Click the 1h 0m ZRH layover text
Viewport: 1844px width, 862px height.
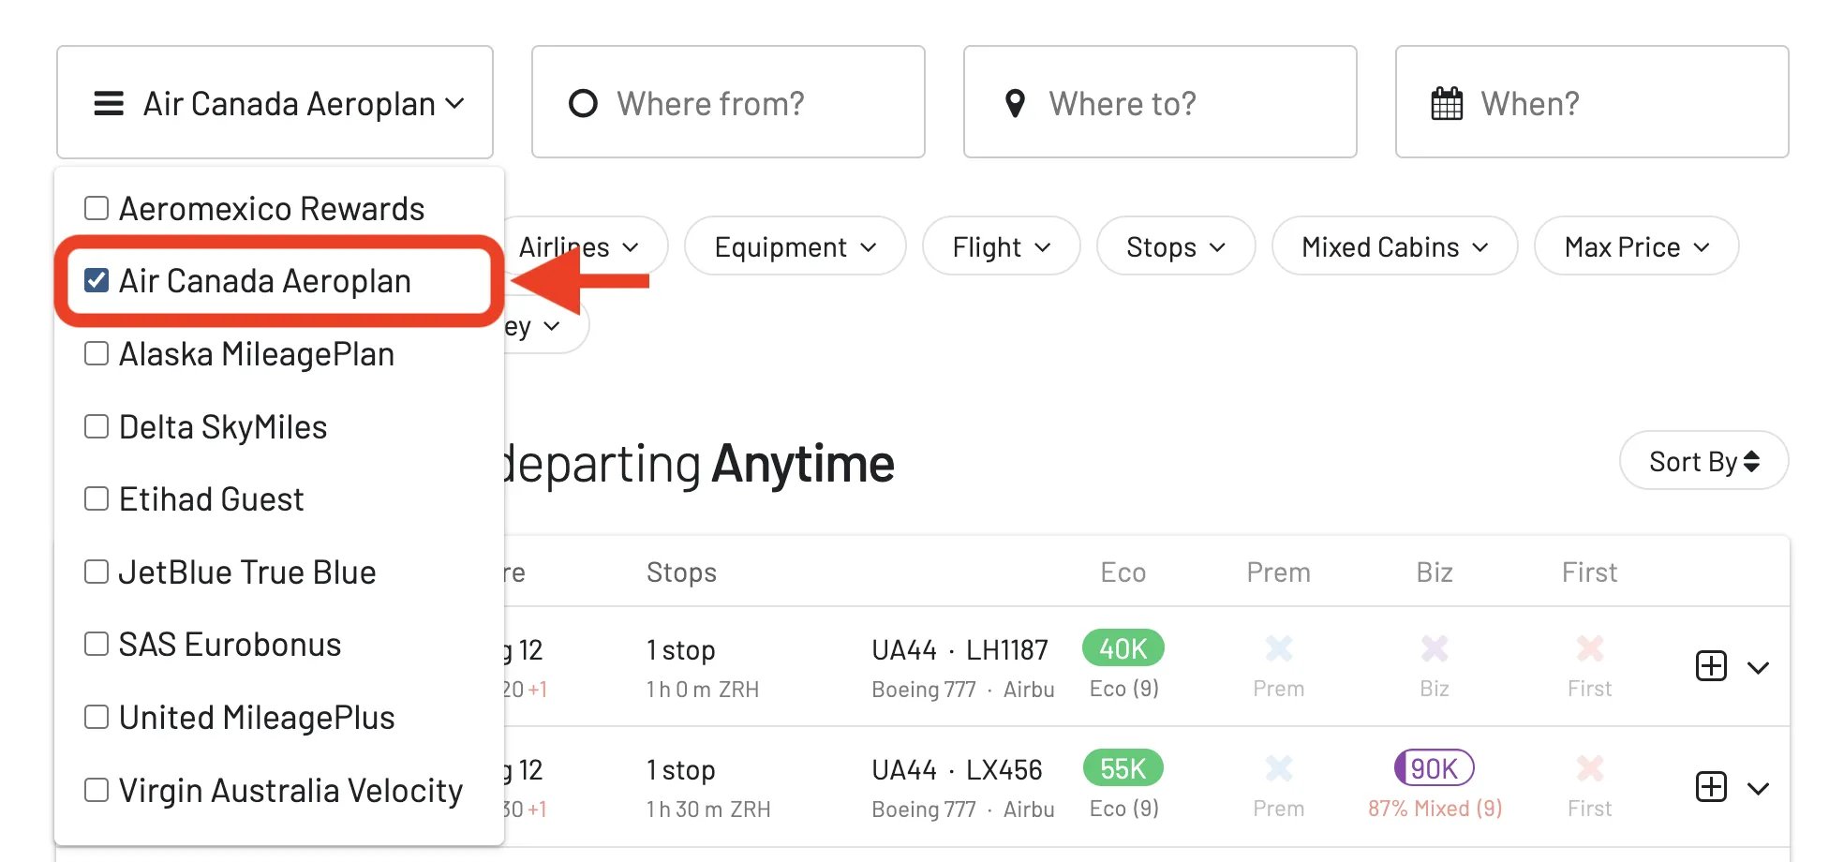[703, 690]
